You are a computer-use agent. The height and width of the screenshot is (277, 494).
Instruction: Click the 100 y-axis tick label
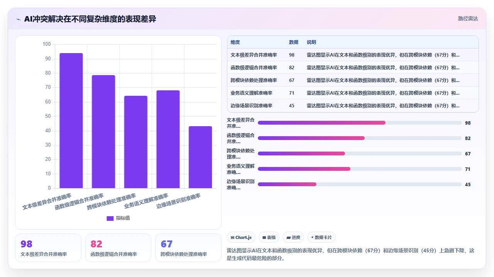click(x=47, y=44)
